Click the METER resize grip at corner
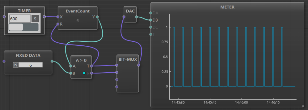The image size is (308, 110). click(x=303, y=106)
